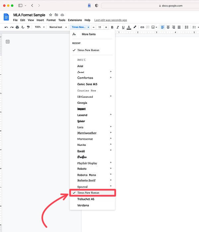
Task: Toggle italic formatting
Action: (118, 27)
